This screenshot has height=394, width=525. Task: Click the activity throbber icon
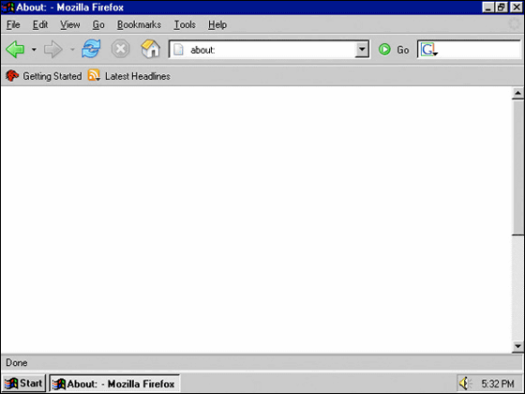coord(514,24)
